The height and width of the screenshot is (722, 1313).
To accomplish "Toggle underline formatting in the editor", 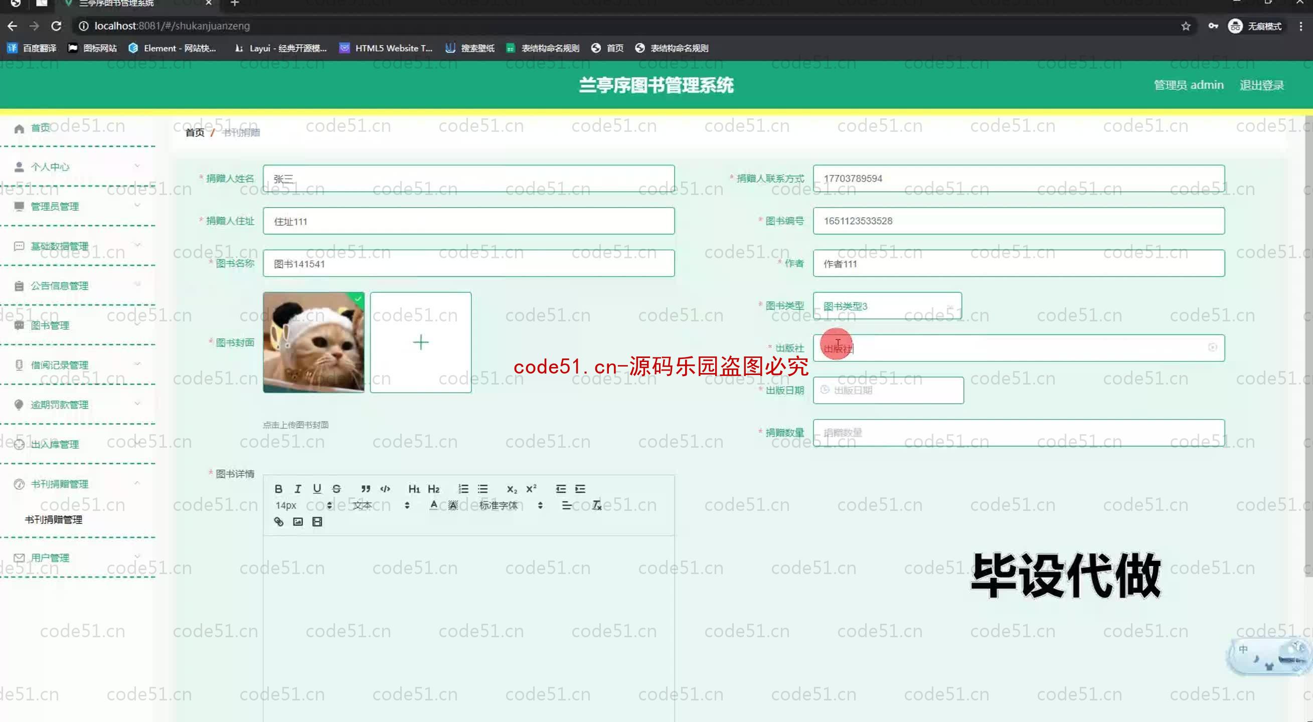I will pos(317,489).
